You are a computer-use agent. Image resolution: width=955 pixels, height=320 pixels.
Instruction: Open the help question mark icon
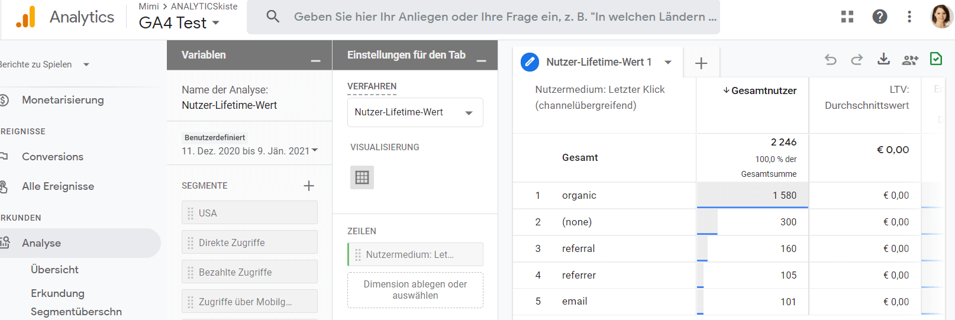click(x=879, y=17)
